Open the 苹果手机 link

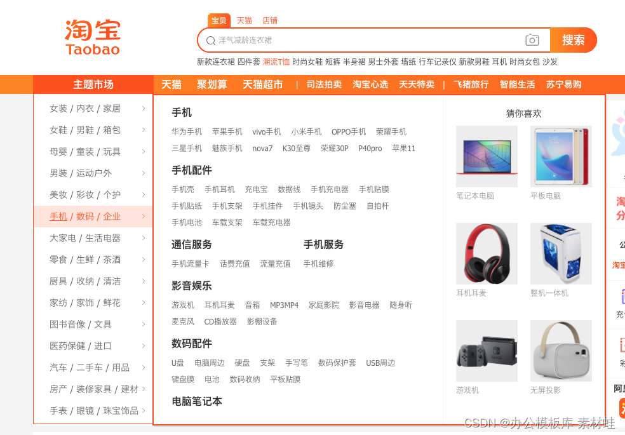[227, 132]
